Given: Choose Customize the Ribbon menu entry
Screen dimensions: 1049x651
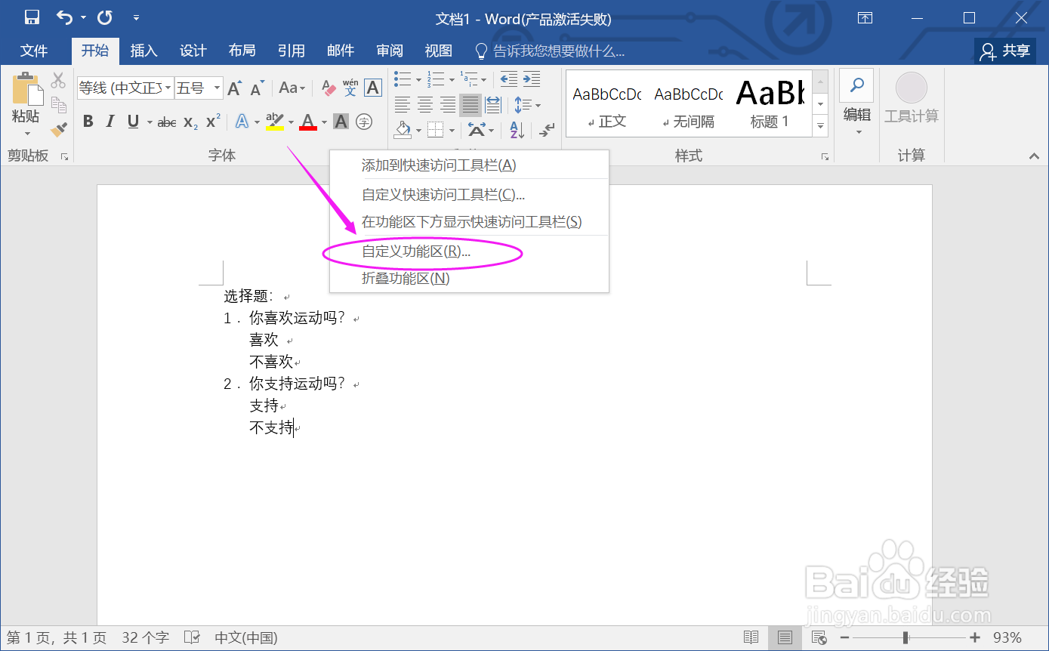Looking at the screenshot, I should 470,251.
